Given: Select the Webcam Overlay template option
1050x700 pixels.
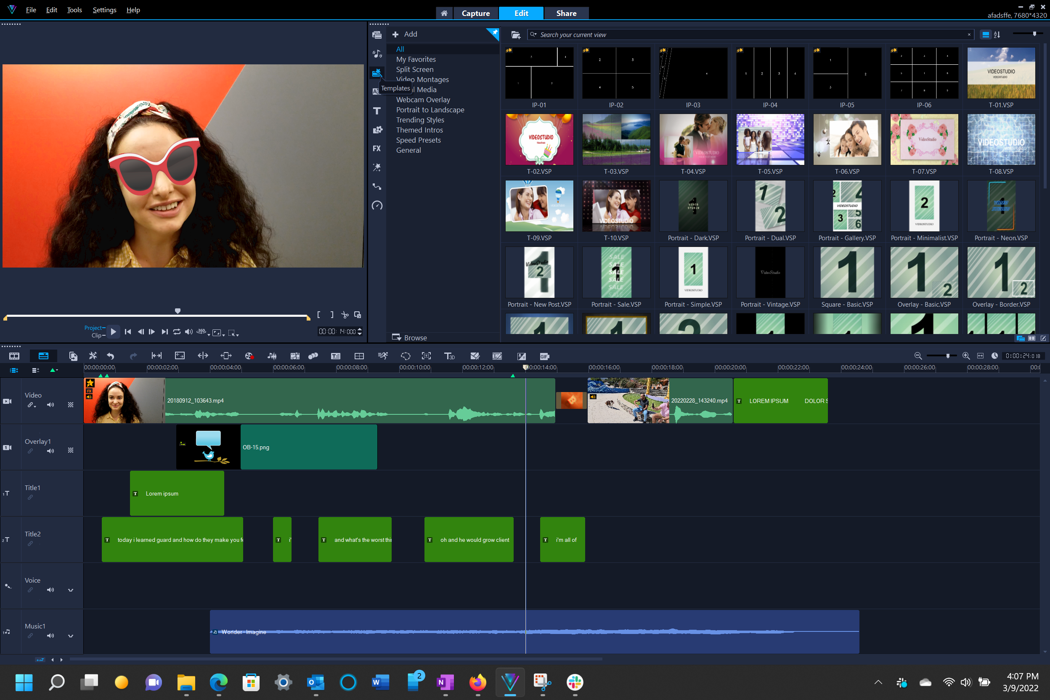Looking at the screenshot, I should coord(423,99).
